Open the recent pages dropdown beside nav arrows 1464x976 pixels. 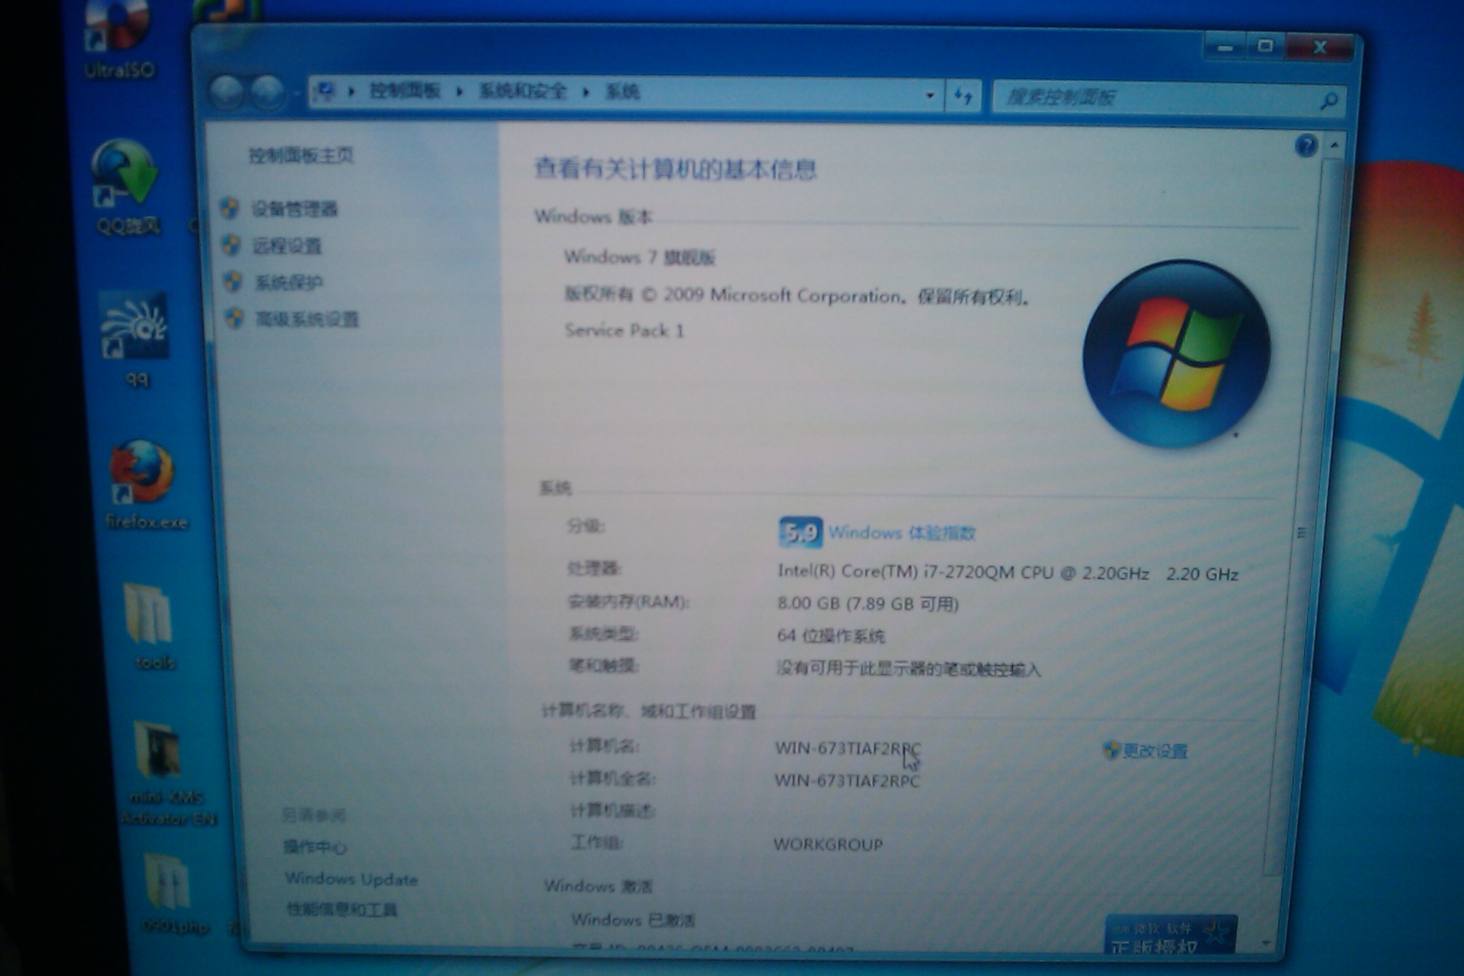[296, 94]
